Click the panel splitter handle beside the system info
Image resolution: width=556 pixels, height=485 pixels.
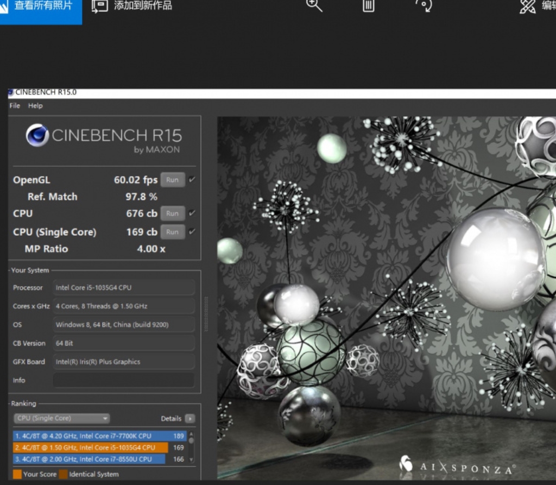pos(206,314)
